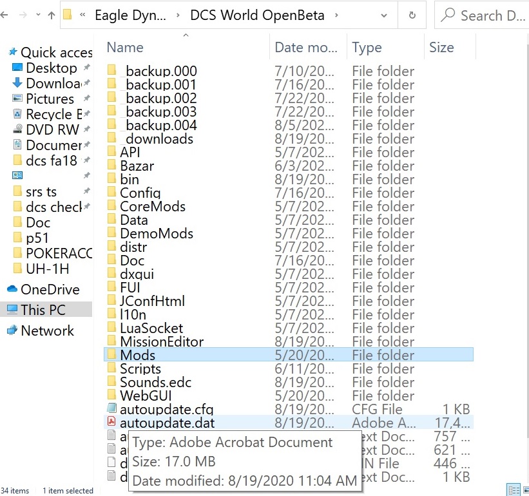The image size is (529, 496).
Task: Sort files by Name column
Action: [x=125, y=48]
